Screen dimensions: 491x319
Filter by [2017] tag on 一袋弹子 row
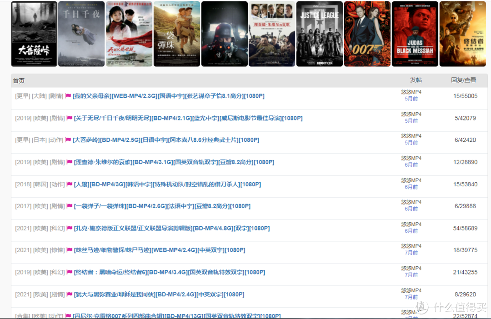23,206
